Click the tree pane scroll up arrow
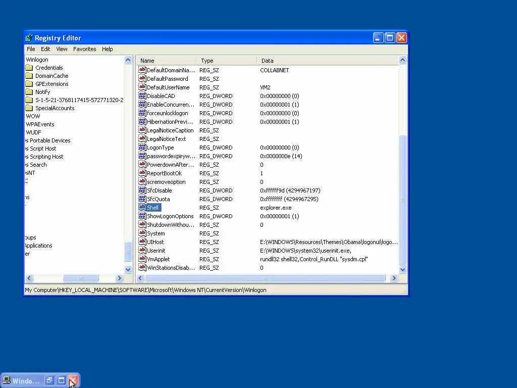 pyautogui.click(x=128, y=60)
